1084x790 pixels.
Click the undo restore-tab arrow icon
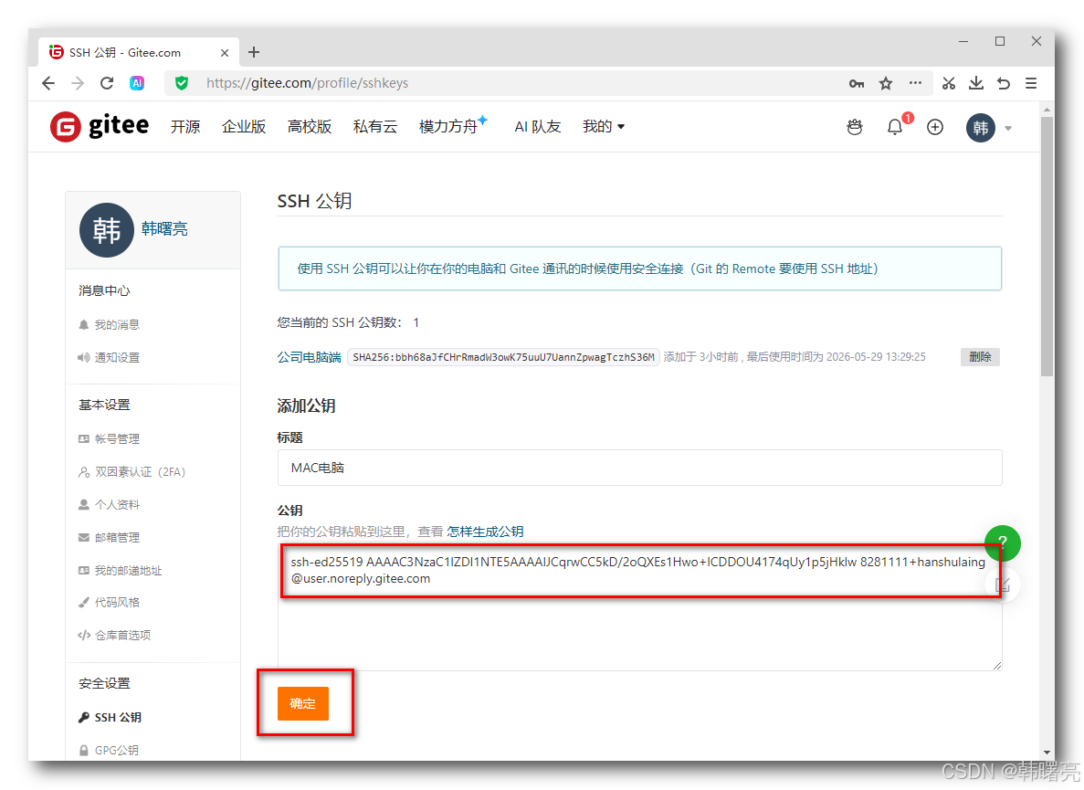click(1004, 84)
